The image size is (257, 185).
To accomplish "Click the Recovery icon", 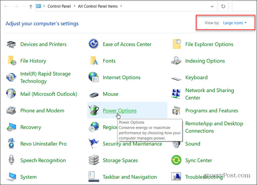I will point(11,127).
